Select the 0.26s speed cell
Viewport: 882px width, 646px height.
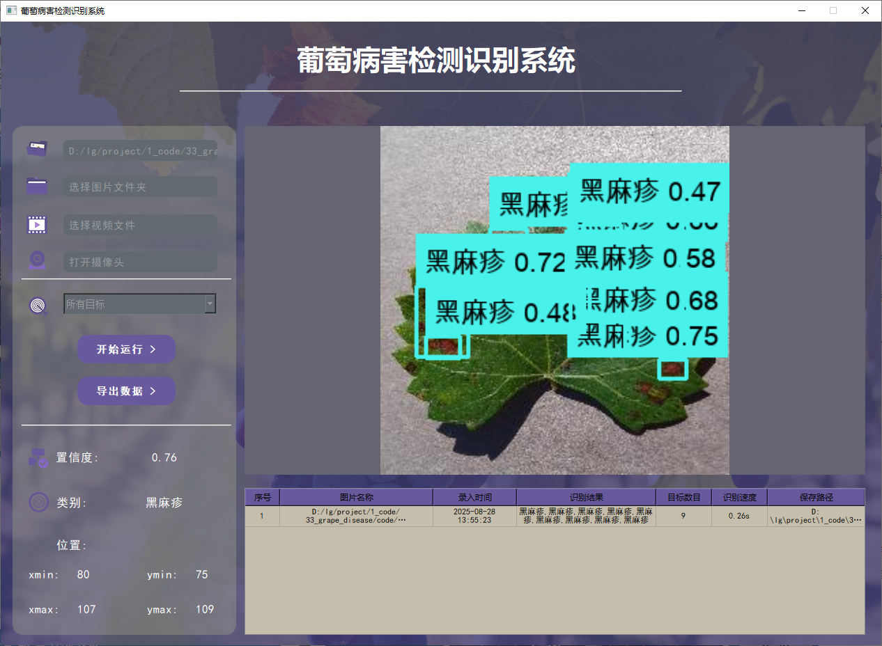[x=739, y=516]
